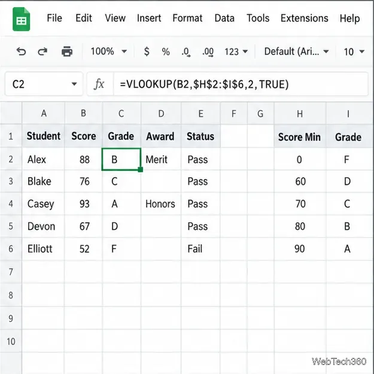
Task: Select the Score Min cell '80'
Action: click(x=300, y=226)
